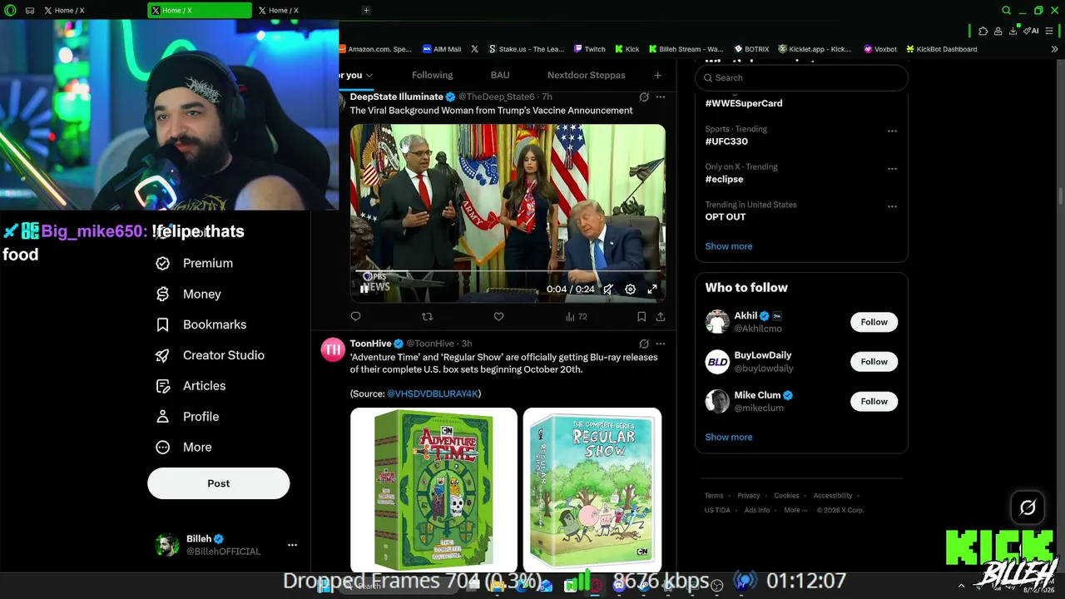
Task: Open #eclipse trend options menu
Action: coord(892,168)
